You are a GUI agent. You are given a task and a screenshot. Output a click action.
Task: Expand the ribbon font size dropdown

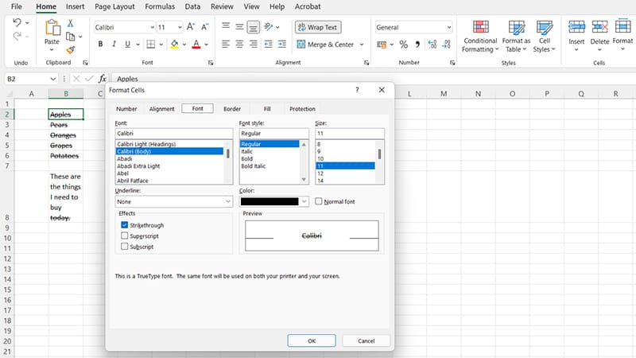(180, 27)
